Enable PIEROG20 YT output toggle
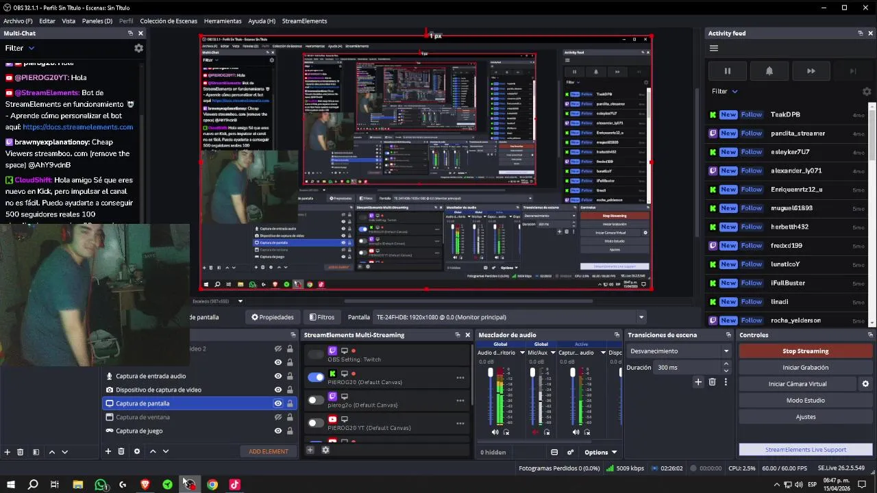The image size is (877, 493). tap(316, 422)
